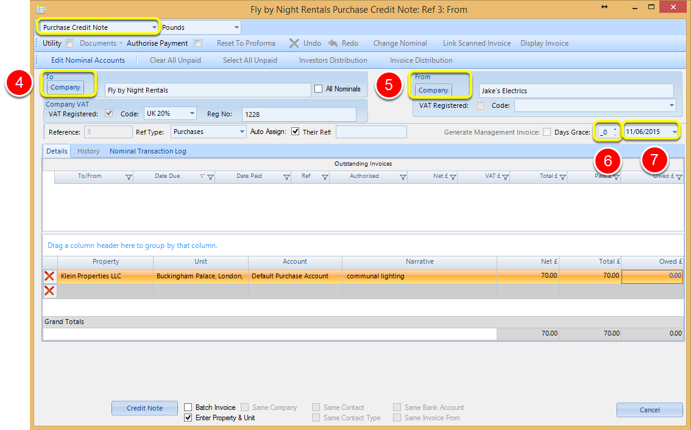Click Reset To Proforma
The image size is (691, 430).
pos(246,43)
